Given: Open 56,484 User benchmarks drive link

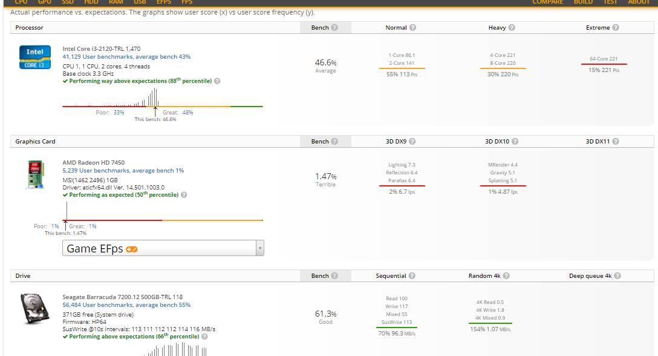Looking at the screenshot, I should tap(126, 305).
